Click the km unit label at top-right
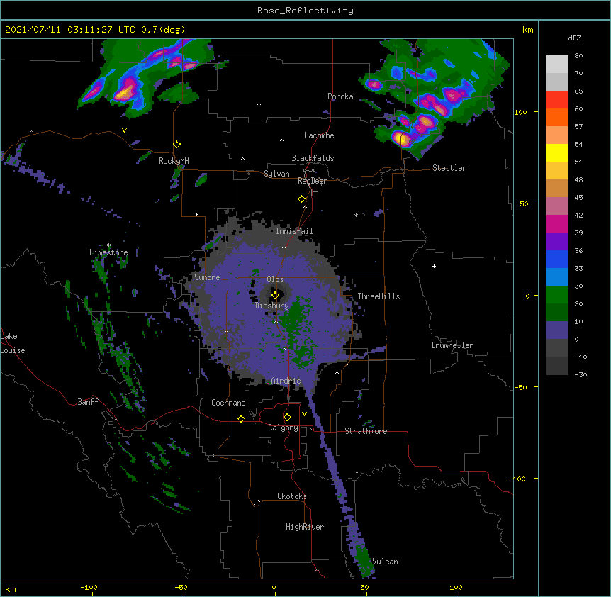 528,30
